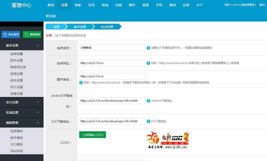The image size is (267, 161).
Task: Click the 退出 logout link
Action: [x=262, y=5]
